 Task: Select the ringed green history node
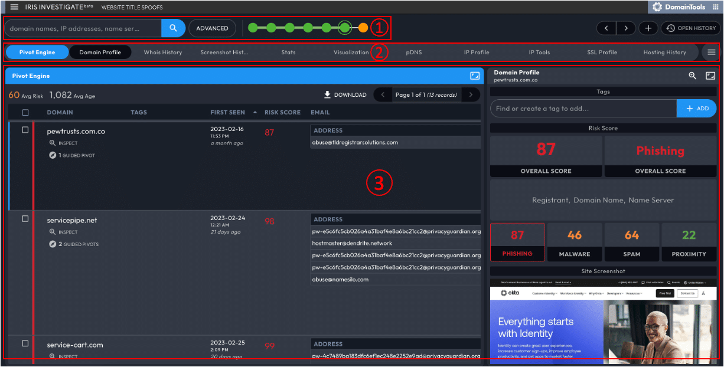345,28
